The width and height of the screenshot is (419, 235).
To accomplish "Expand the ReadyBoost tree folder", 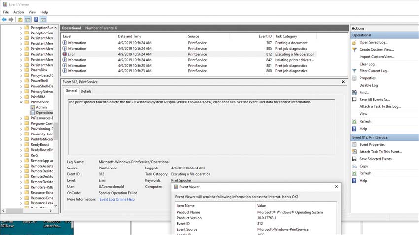I will click(x=21, y=145).
